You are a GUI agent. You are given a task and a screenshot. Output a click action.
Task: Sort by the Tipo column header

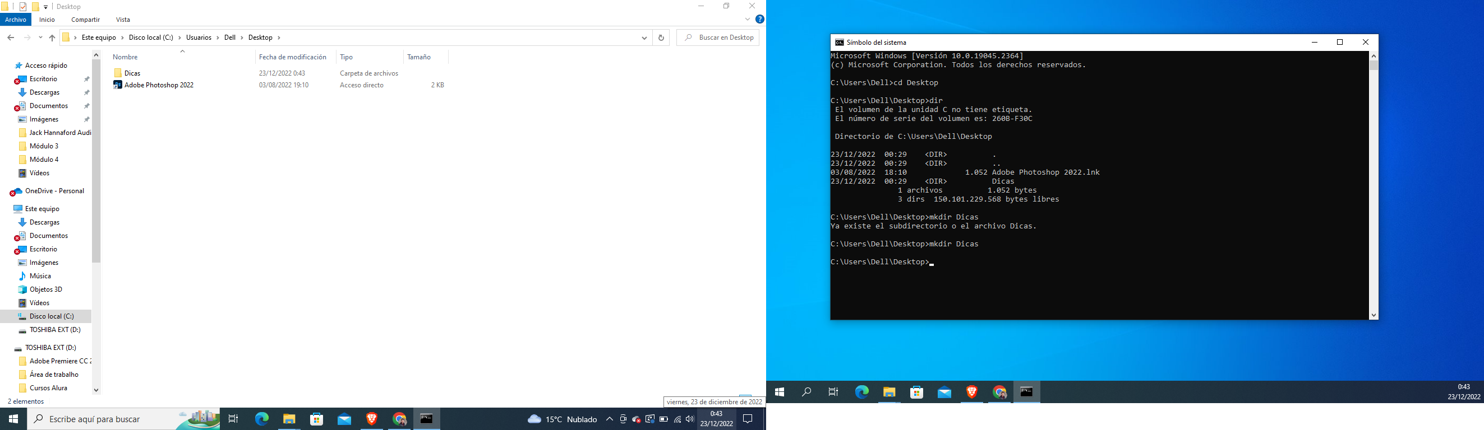point(346,57)
